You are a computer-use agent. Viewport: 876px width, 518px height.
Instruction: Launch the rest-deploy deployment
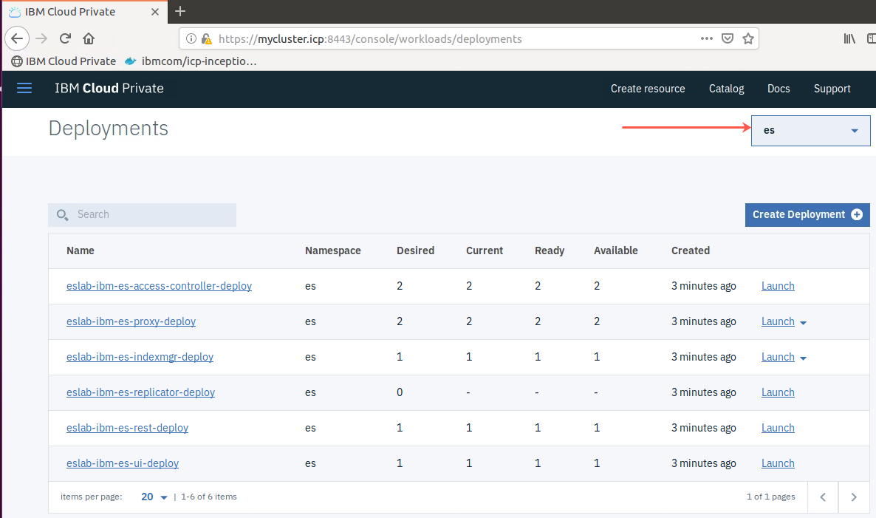[778, 428]
